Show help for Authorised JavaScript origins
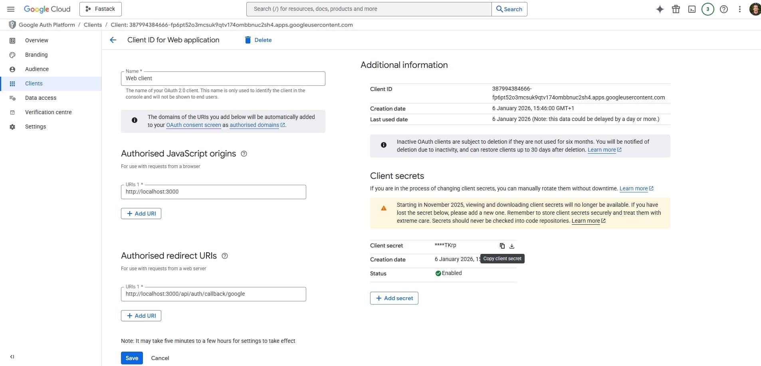The image size is (761, 366). pyautogui.click(x=244, y=154)
